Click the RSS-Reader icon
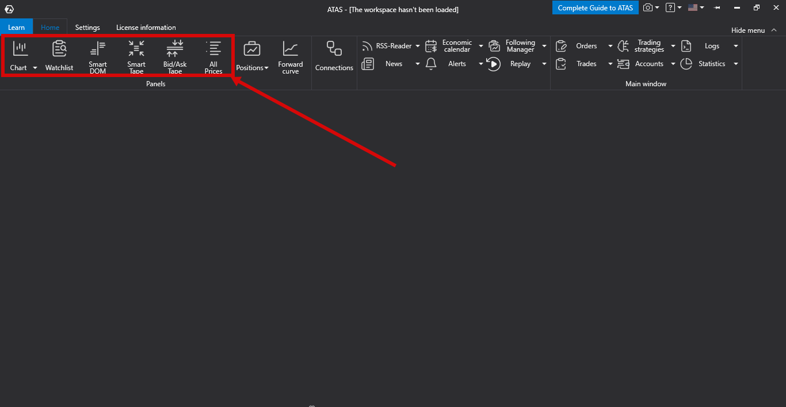Viewport: 786px width, 407px height. pyautogui.click(x=367, y=46)
